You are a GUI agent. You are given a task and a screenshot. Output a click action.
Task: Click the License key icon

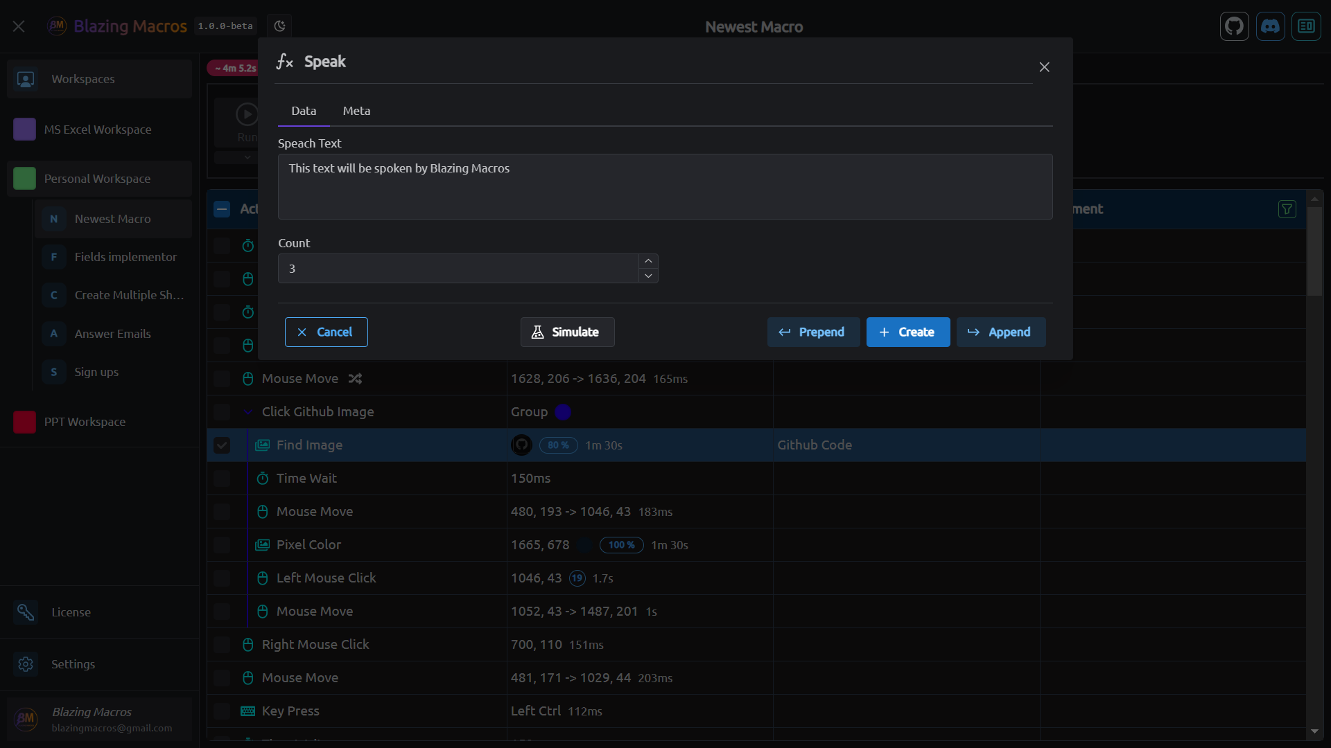(26, 612)
